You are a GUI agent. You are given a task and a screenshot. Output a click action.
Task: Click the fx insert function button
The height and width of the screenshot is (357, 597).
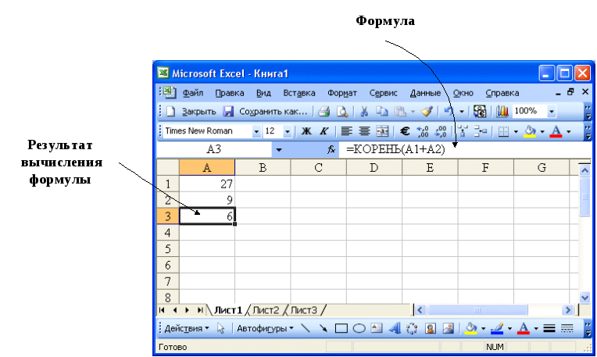(331, 149)
